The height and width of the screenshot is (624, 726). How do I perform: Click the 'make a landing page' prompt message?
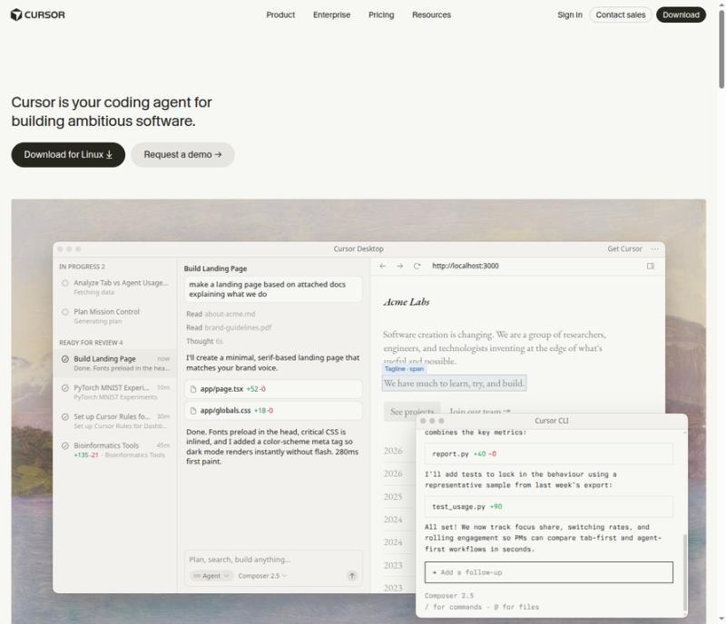point(273,289)
